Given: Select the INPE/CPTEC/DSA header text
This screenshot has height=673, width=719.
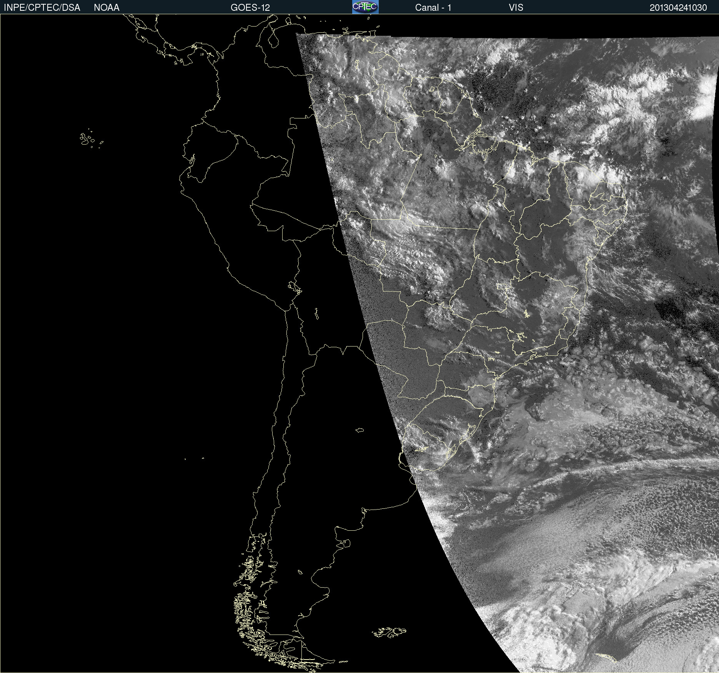Looking at the screenshot, I should point(42,8).
